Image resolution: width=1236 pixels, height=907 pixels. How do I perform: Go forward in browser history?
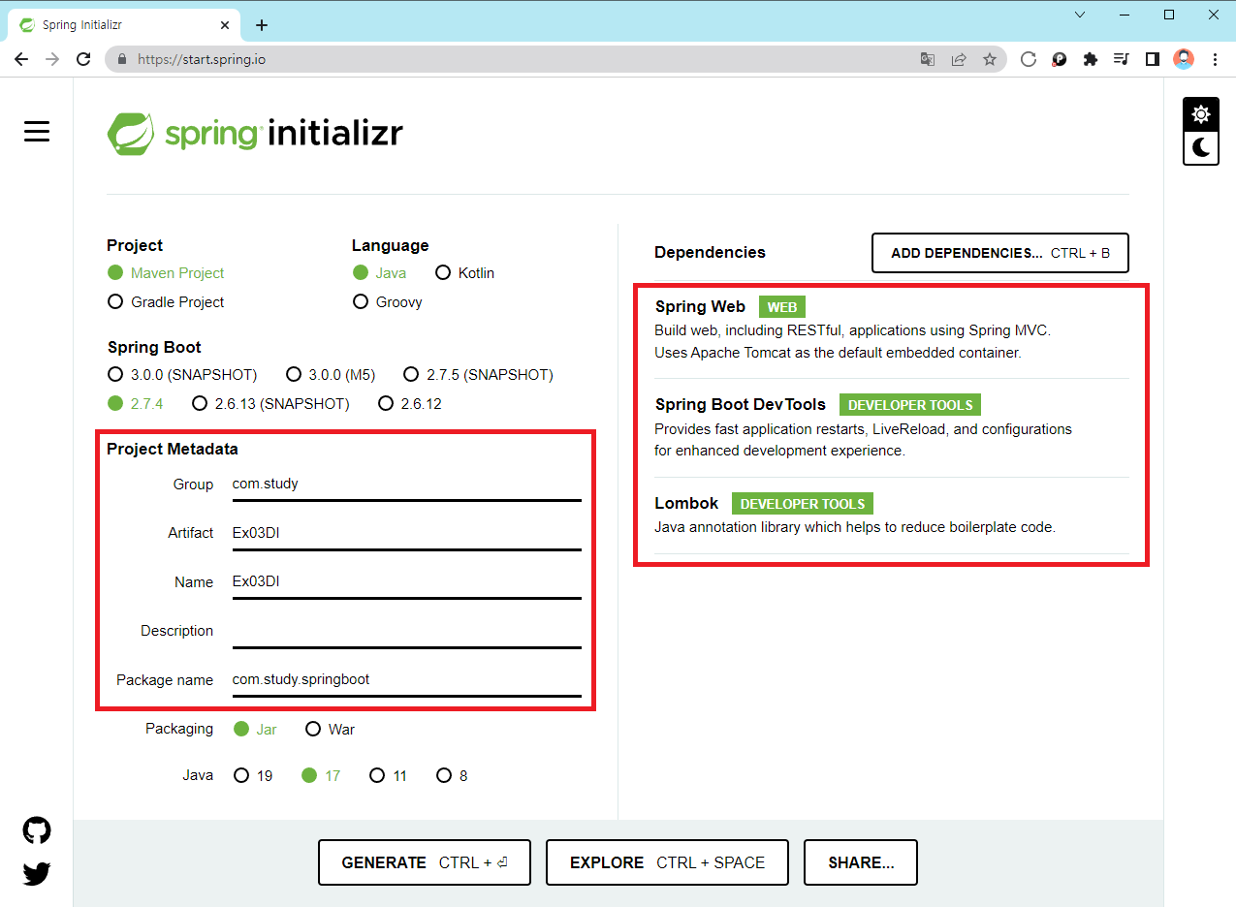(52, 59)
